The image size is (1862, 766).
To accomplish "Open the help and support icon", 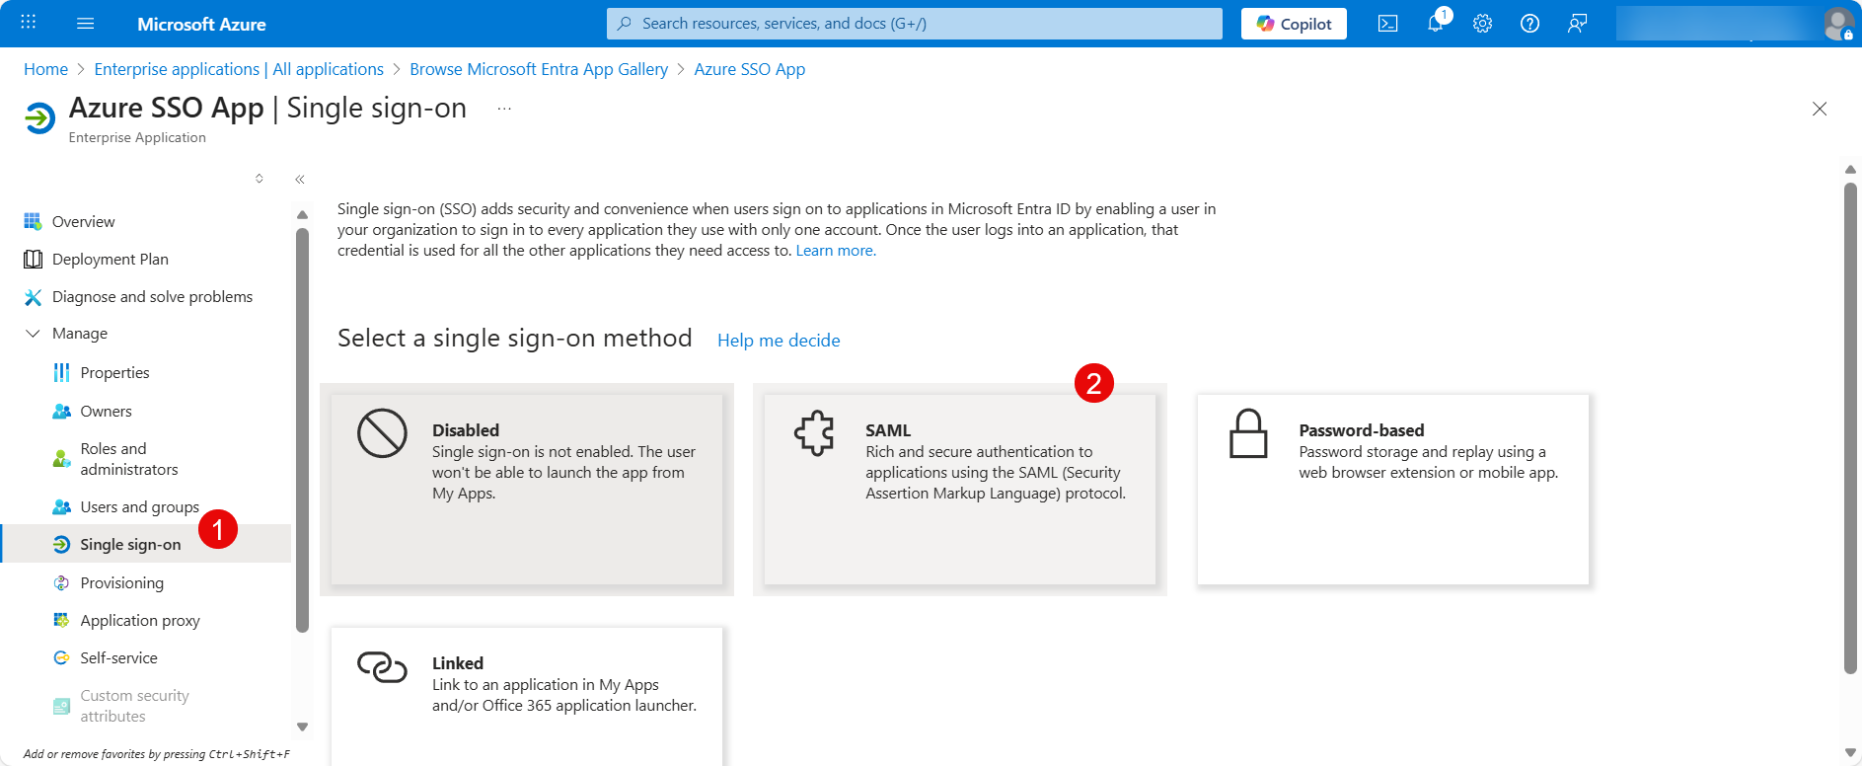I will (x=1529, y=24).
